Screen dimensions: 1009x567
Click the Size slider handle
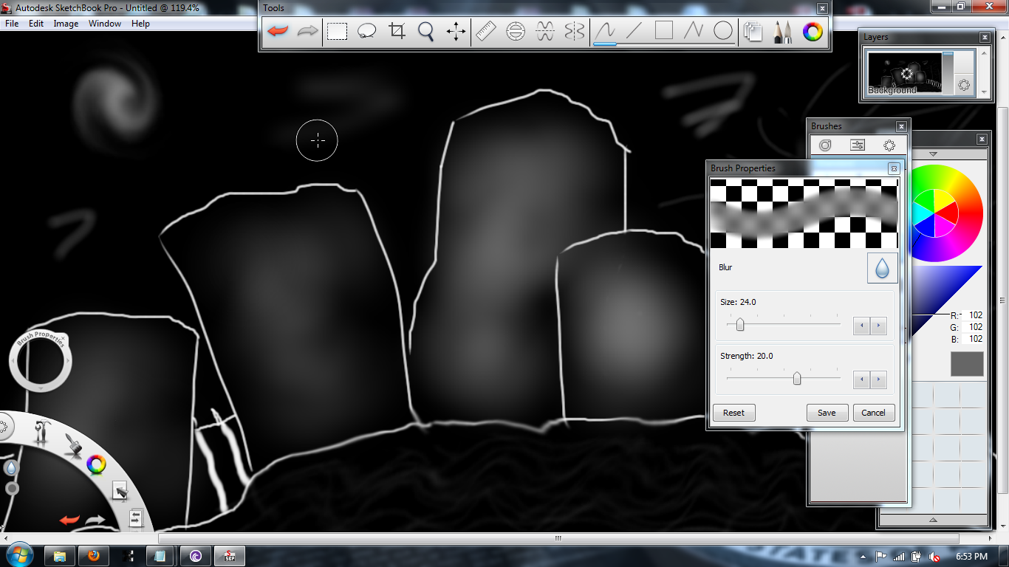tap(740, 324)
